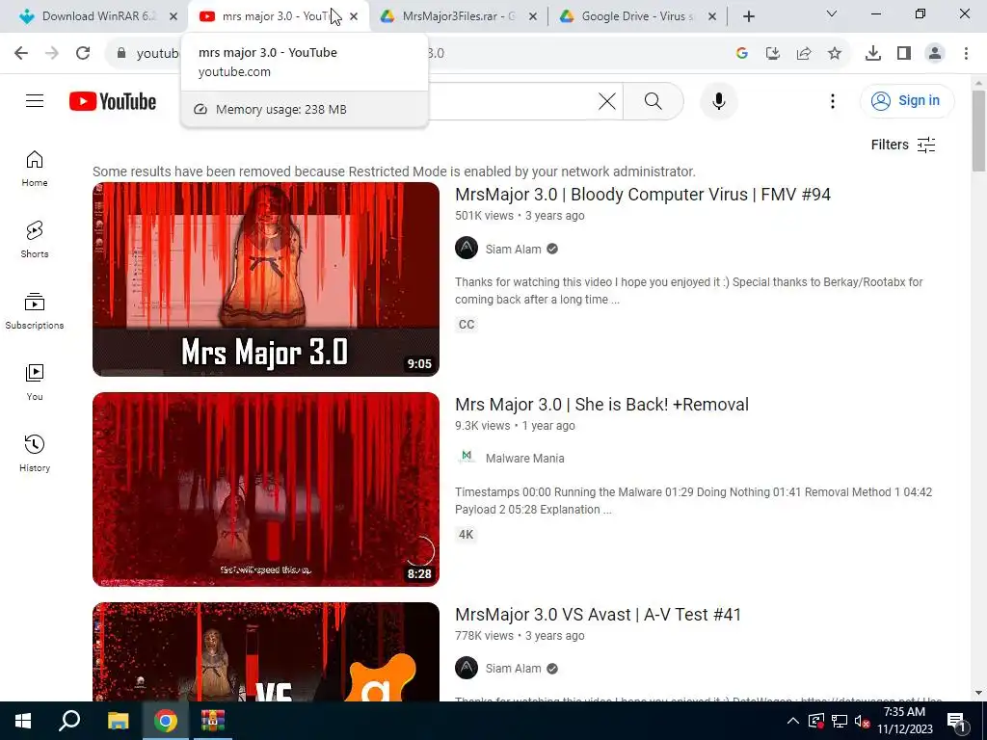The height and width of the screenshot is (740, 987).
Task: Click thumbnail of the 8:28 video
Action: [x=266, y=489]
